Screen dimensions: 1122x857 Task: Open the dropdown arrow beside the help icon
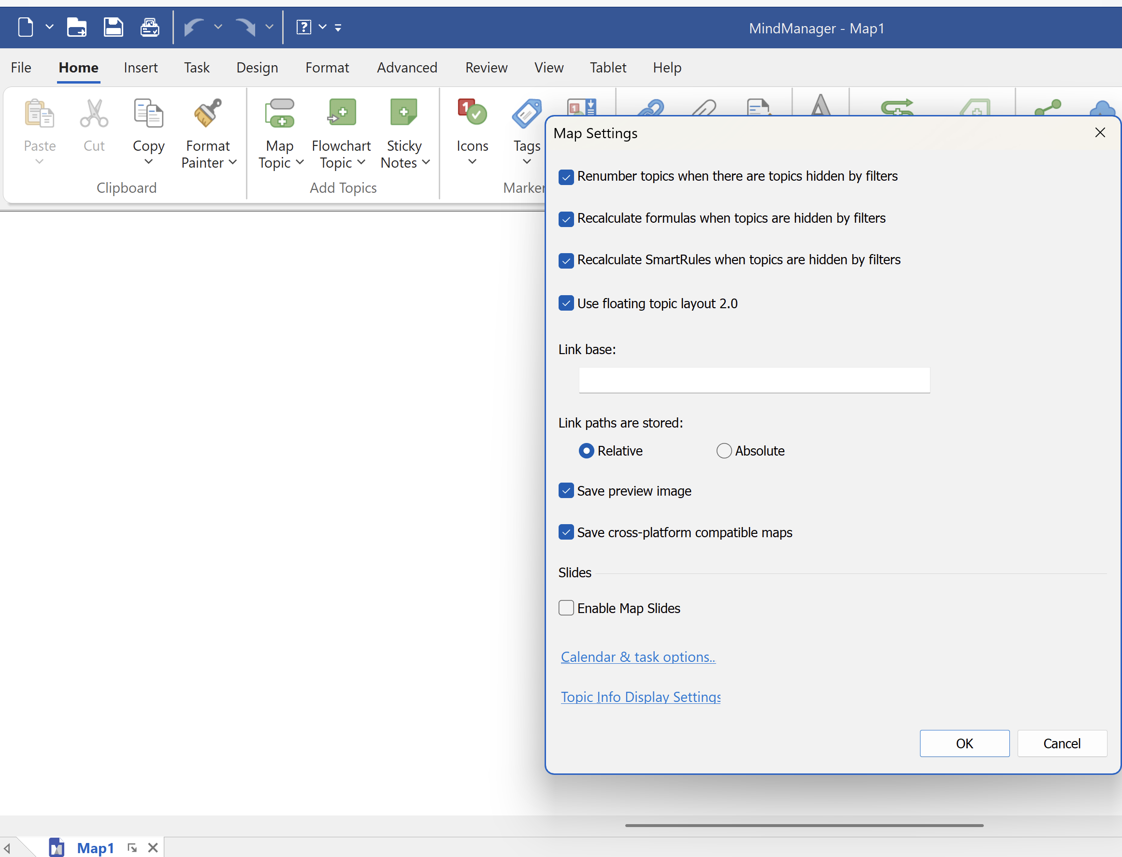pos(322,26)
